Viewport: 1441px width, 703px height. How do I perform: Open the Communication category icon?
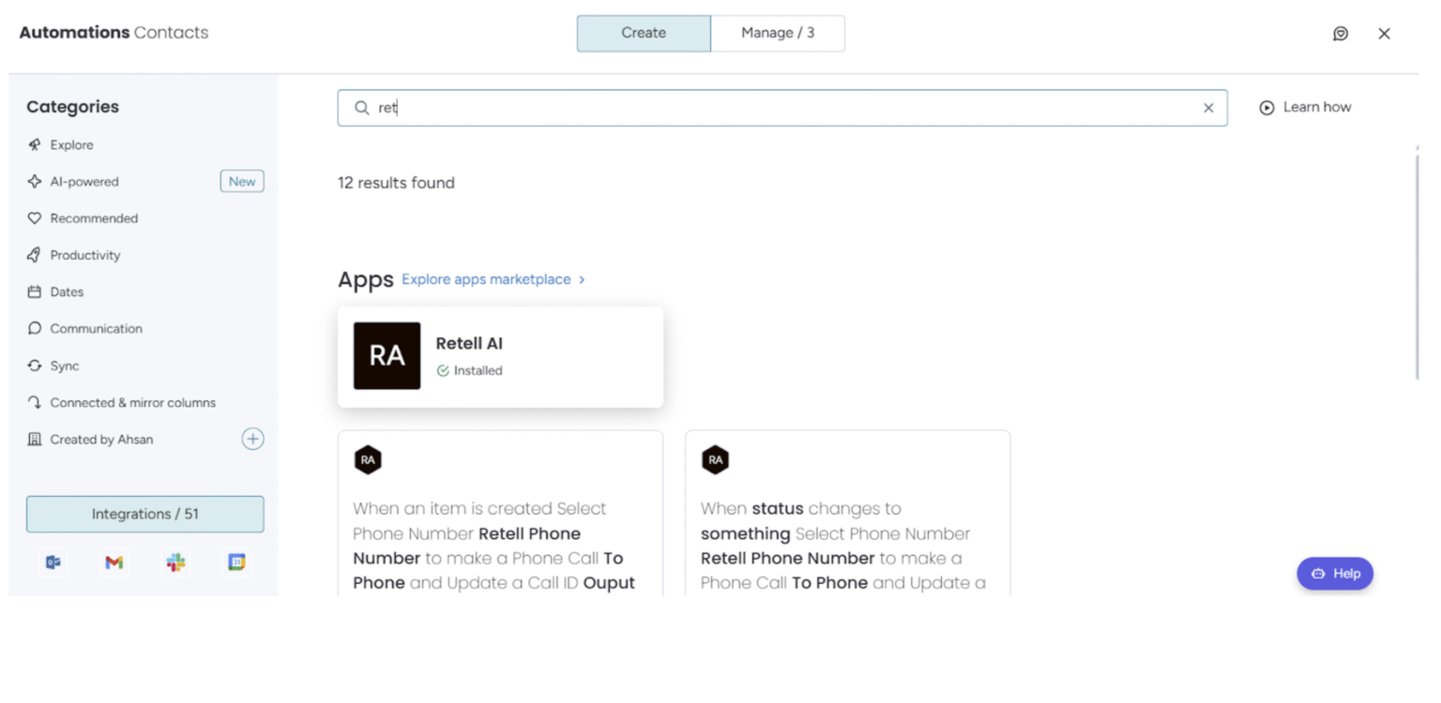(34, 328)
